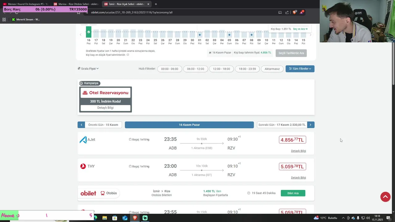Open Detaylı Bilgi for the THY 23:00 flight
395x222 pixels.
pyautogui.click(x=298, y=178)
